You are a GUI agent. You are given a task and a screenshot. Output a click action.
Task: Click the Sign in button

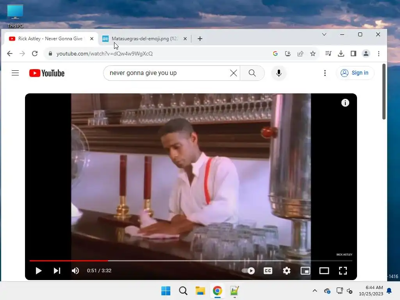355,73
